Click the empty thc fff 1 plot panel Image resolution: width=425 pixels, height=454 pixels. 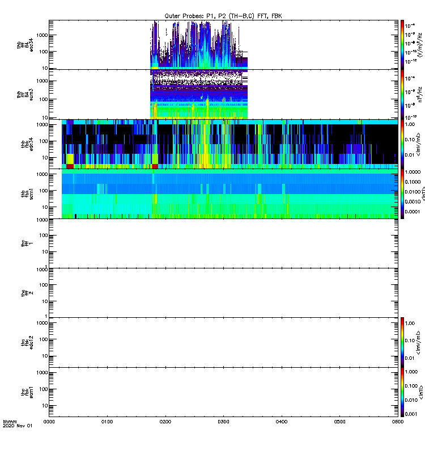223,243
